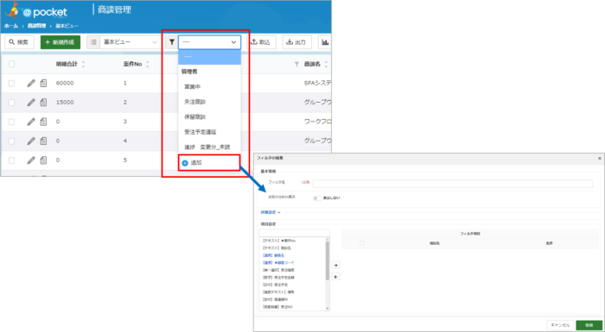Check the checkbox in the filter items header
The height and width of the screenshot is (332, 605).
pos(361,243)
